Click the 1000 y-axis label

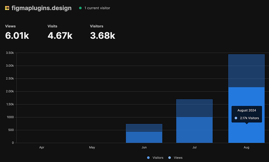click(10, 117)
